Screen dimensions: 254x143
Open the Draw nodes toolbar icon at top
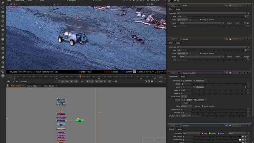point(3,3)
